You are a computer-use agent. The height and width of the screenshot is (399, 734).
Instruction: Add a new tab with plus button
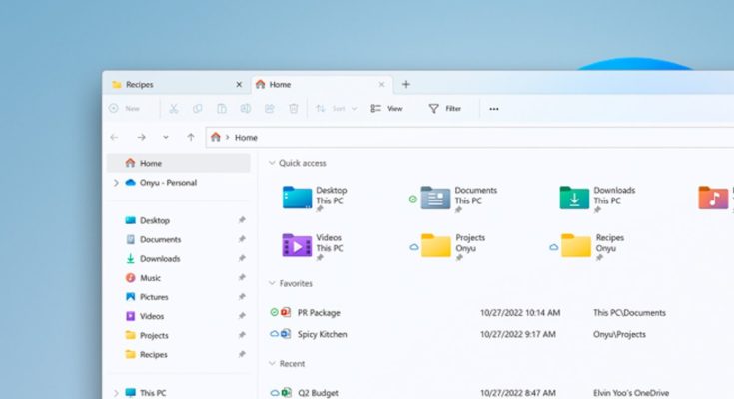[405, 85]
